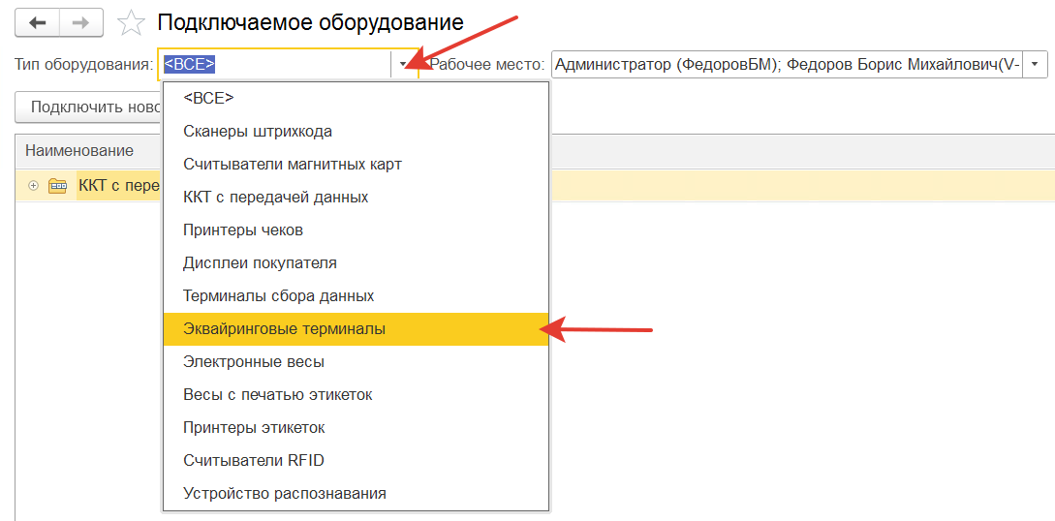
Task: Open the Тип оборудования dropdown arrow
Action: coord(403,65)
